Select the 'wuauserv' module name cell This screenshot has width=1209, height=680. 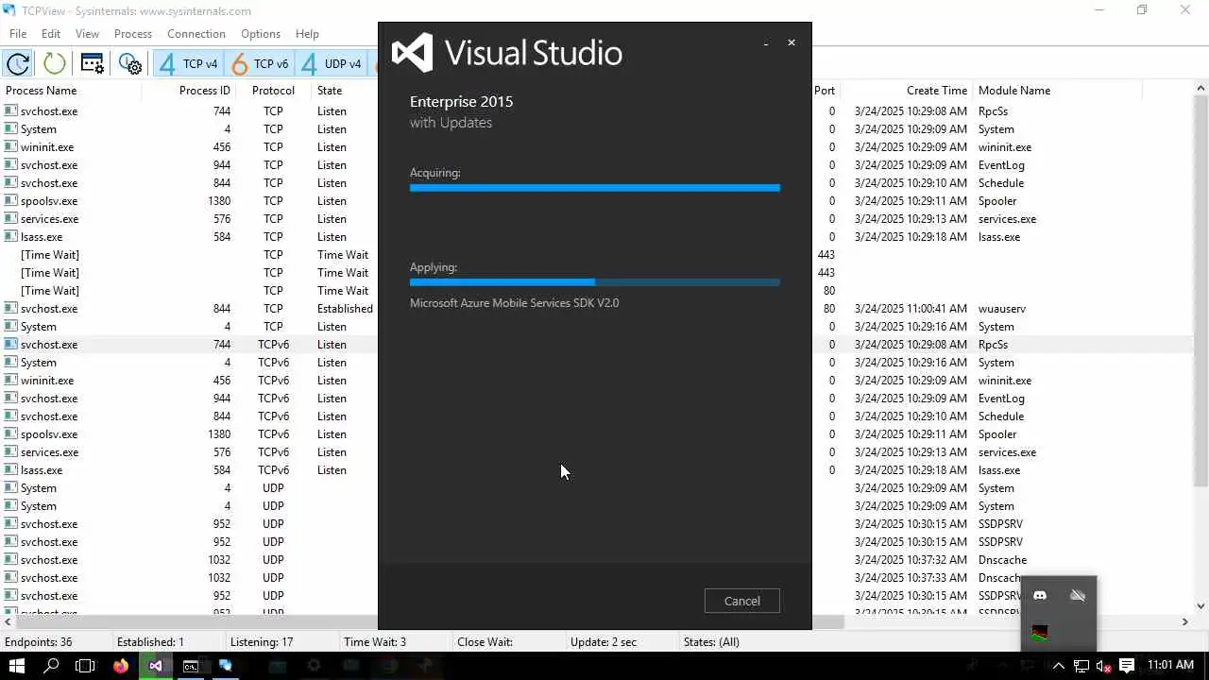[1001, 309]
